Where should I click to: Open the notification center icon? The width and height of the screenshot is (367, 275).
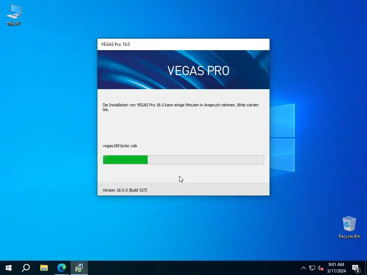(x=356, y=268)
